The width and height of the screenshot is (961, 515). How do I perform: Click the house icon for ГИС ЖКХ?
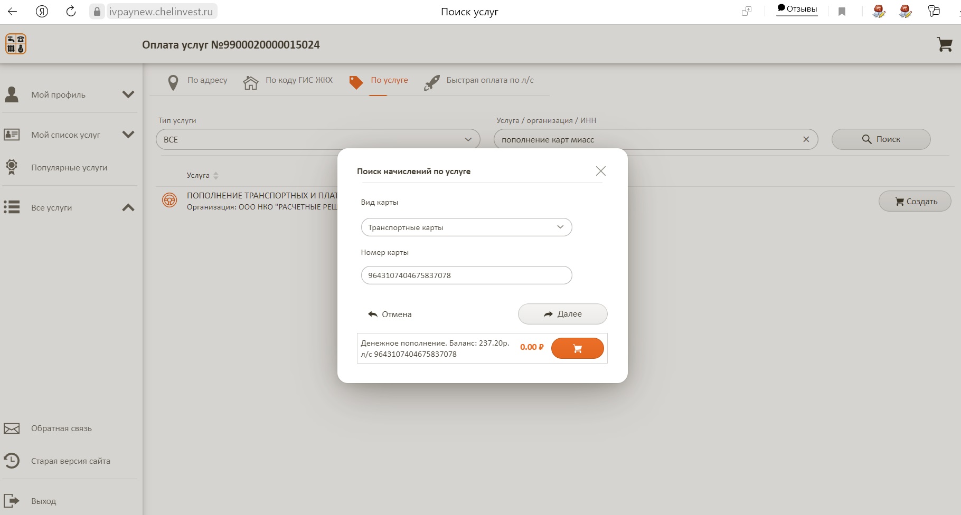[x=251, y=82]
